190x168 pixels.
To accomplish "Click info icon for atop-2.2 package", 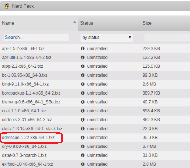I will 83,66.
